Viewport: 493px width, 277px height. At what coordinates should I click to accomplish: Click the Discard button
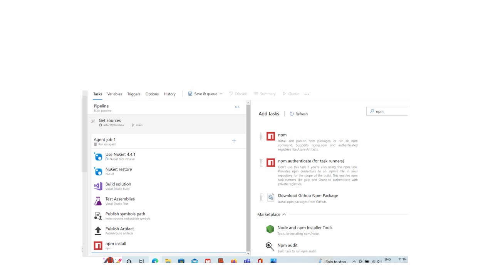[x=238, y=94]
